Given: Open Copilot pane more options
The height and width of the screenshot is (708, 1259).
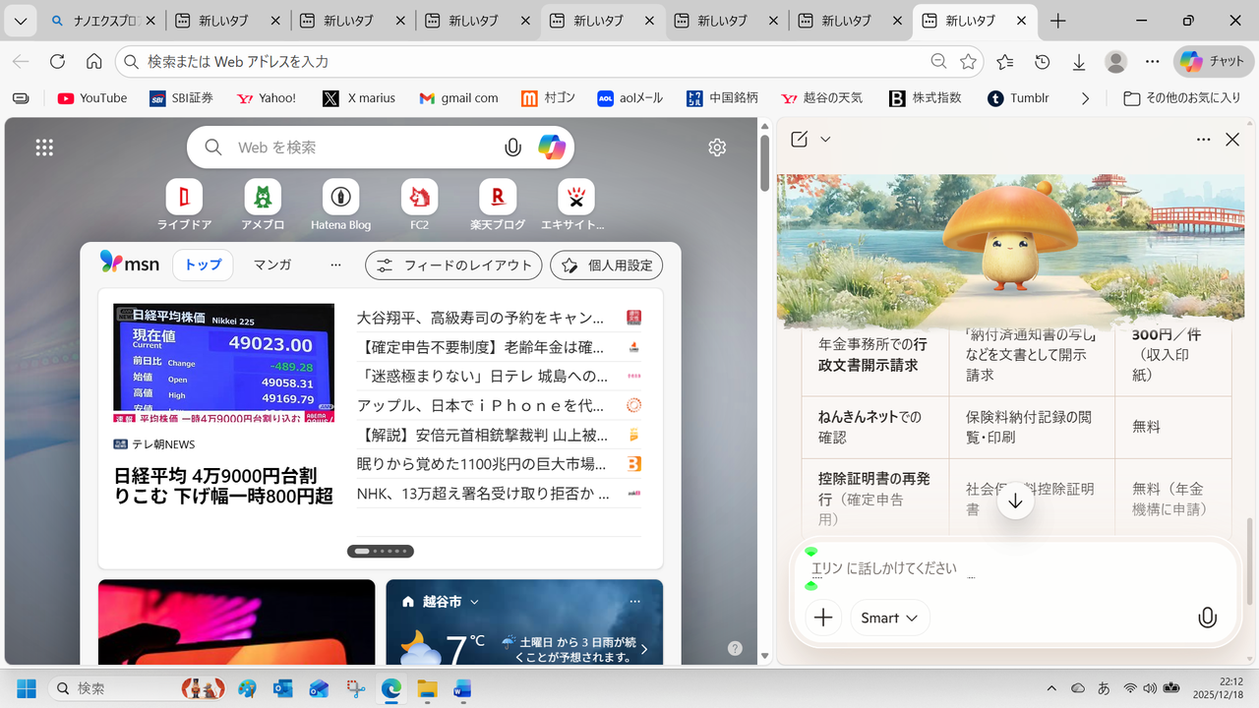Looking at the screenshot, I should click(1203, 140).
